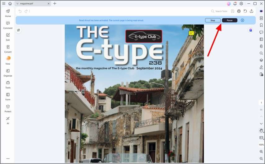
Task: Click the E-type Club logo on cover
Action: coord(144,36)
